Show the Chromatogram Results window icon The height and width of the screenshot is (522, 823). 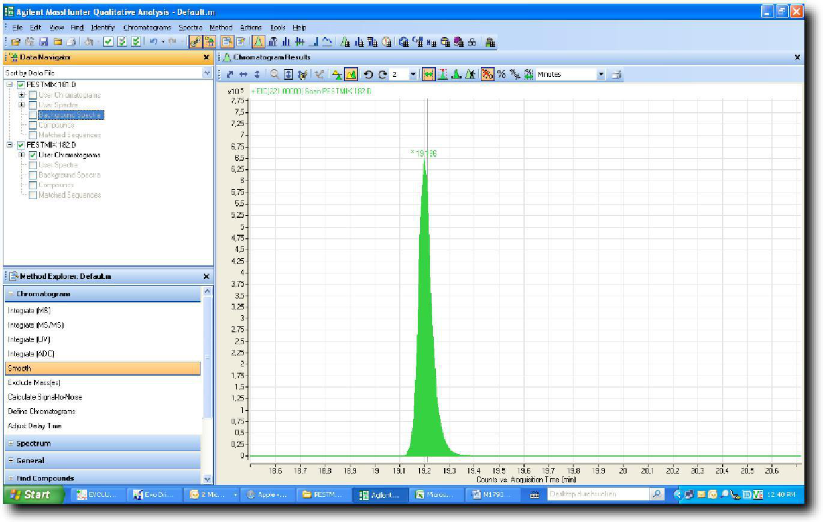pyautogui.click(x=259, y=42)
